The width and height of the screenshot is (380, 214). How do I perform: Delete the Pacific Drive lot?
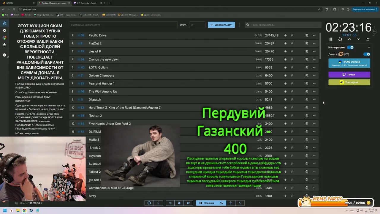point(307,35)
